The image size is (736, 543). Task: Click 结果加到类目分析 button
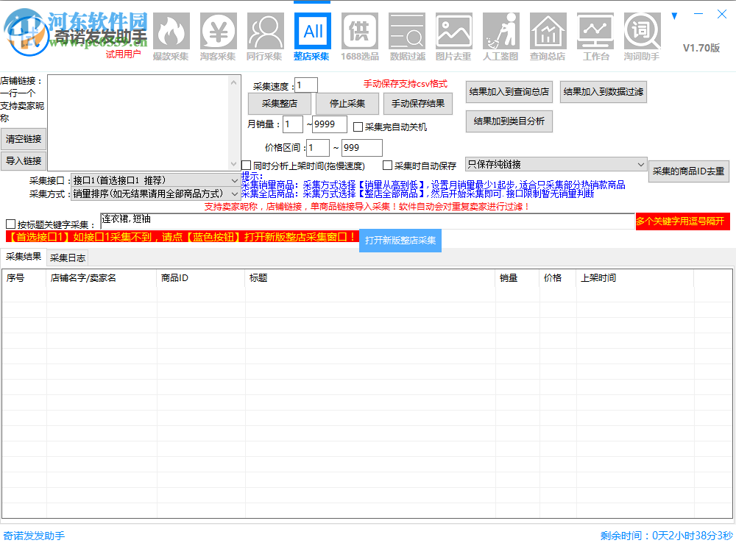(x=509, y=121)
